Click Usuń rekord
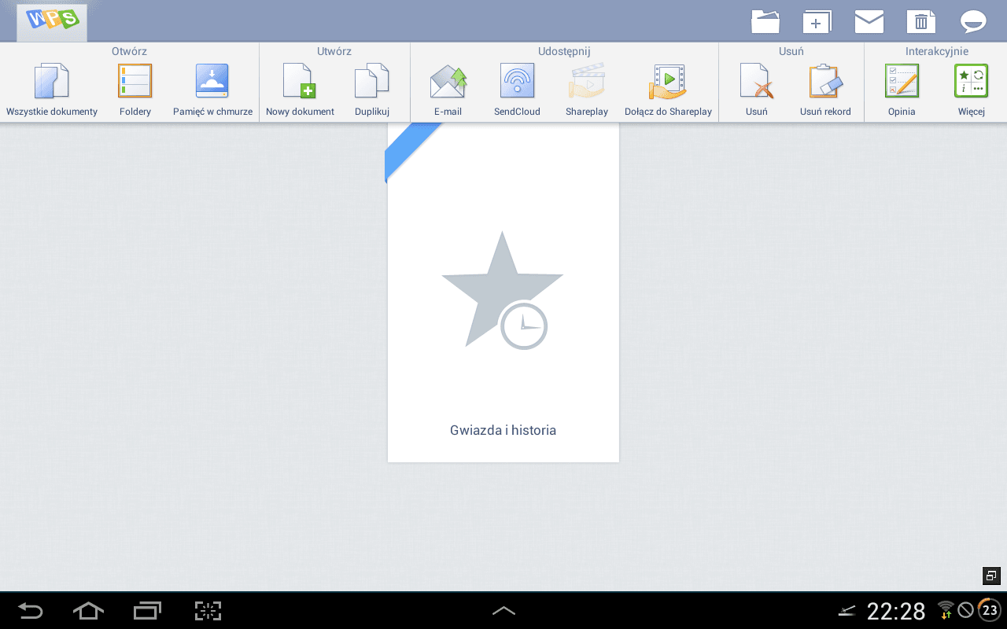1007x629 pixels. click(825, 90)
